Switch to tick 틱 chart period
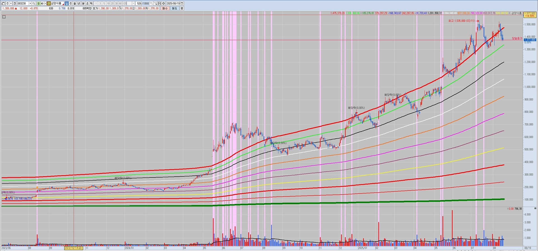 pos(92,3)
